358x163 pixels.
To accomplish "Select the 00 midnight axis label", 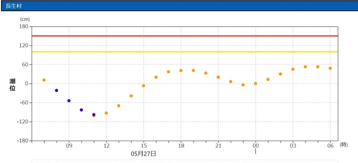I will (x=256, y=146).
